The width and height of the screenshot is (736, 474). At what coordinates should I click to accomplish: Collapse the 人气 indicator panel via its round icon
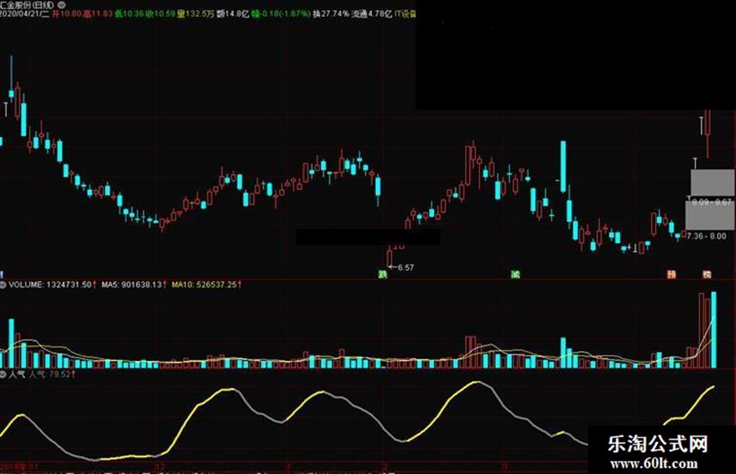pos(3,374)
